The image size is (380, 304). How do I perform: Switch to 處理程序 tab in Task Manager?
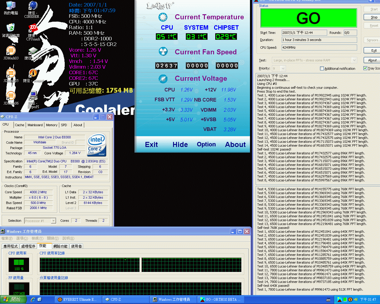(28, 246)
